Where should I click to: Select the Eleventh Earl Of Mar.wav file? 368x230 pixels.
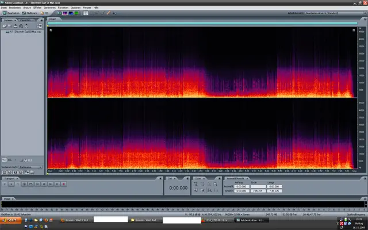(23, 32)
